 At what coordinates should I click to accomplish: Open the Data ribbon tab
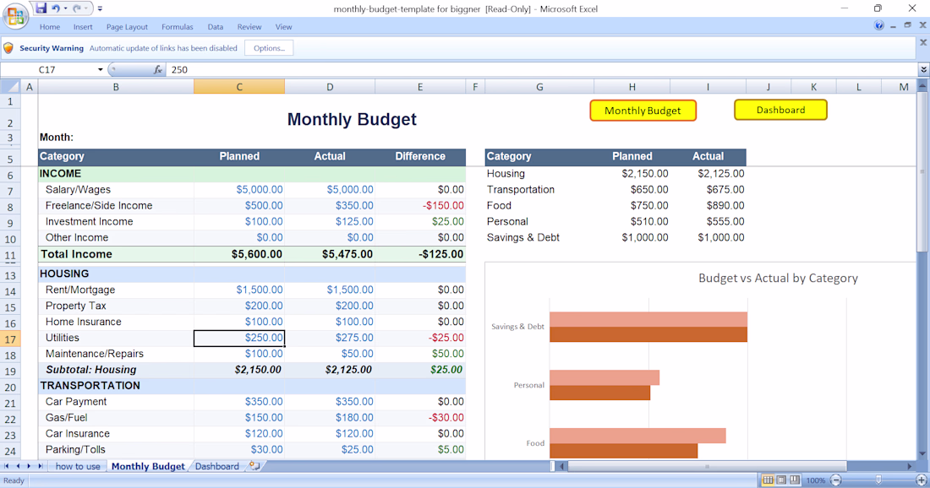(x=216, y=27)
